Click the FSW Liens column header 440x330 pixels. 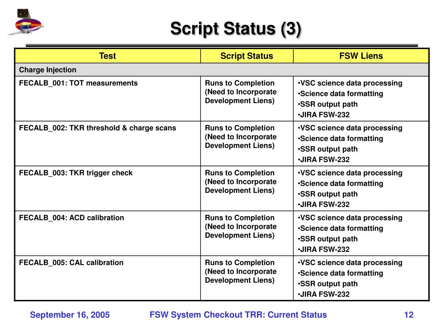[x=361, y=56]
